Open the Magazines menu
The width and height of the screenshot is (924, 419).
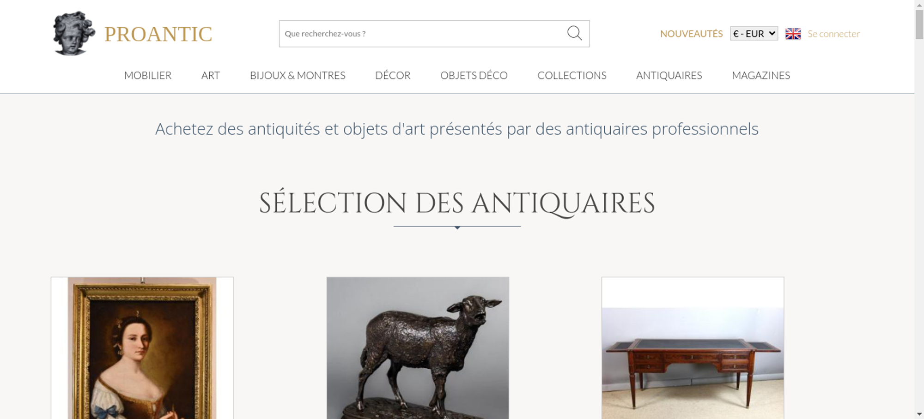coord(761,75)
